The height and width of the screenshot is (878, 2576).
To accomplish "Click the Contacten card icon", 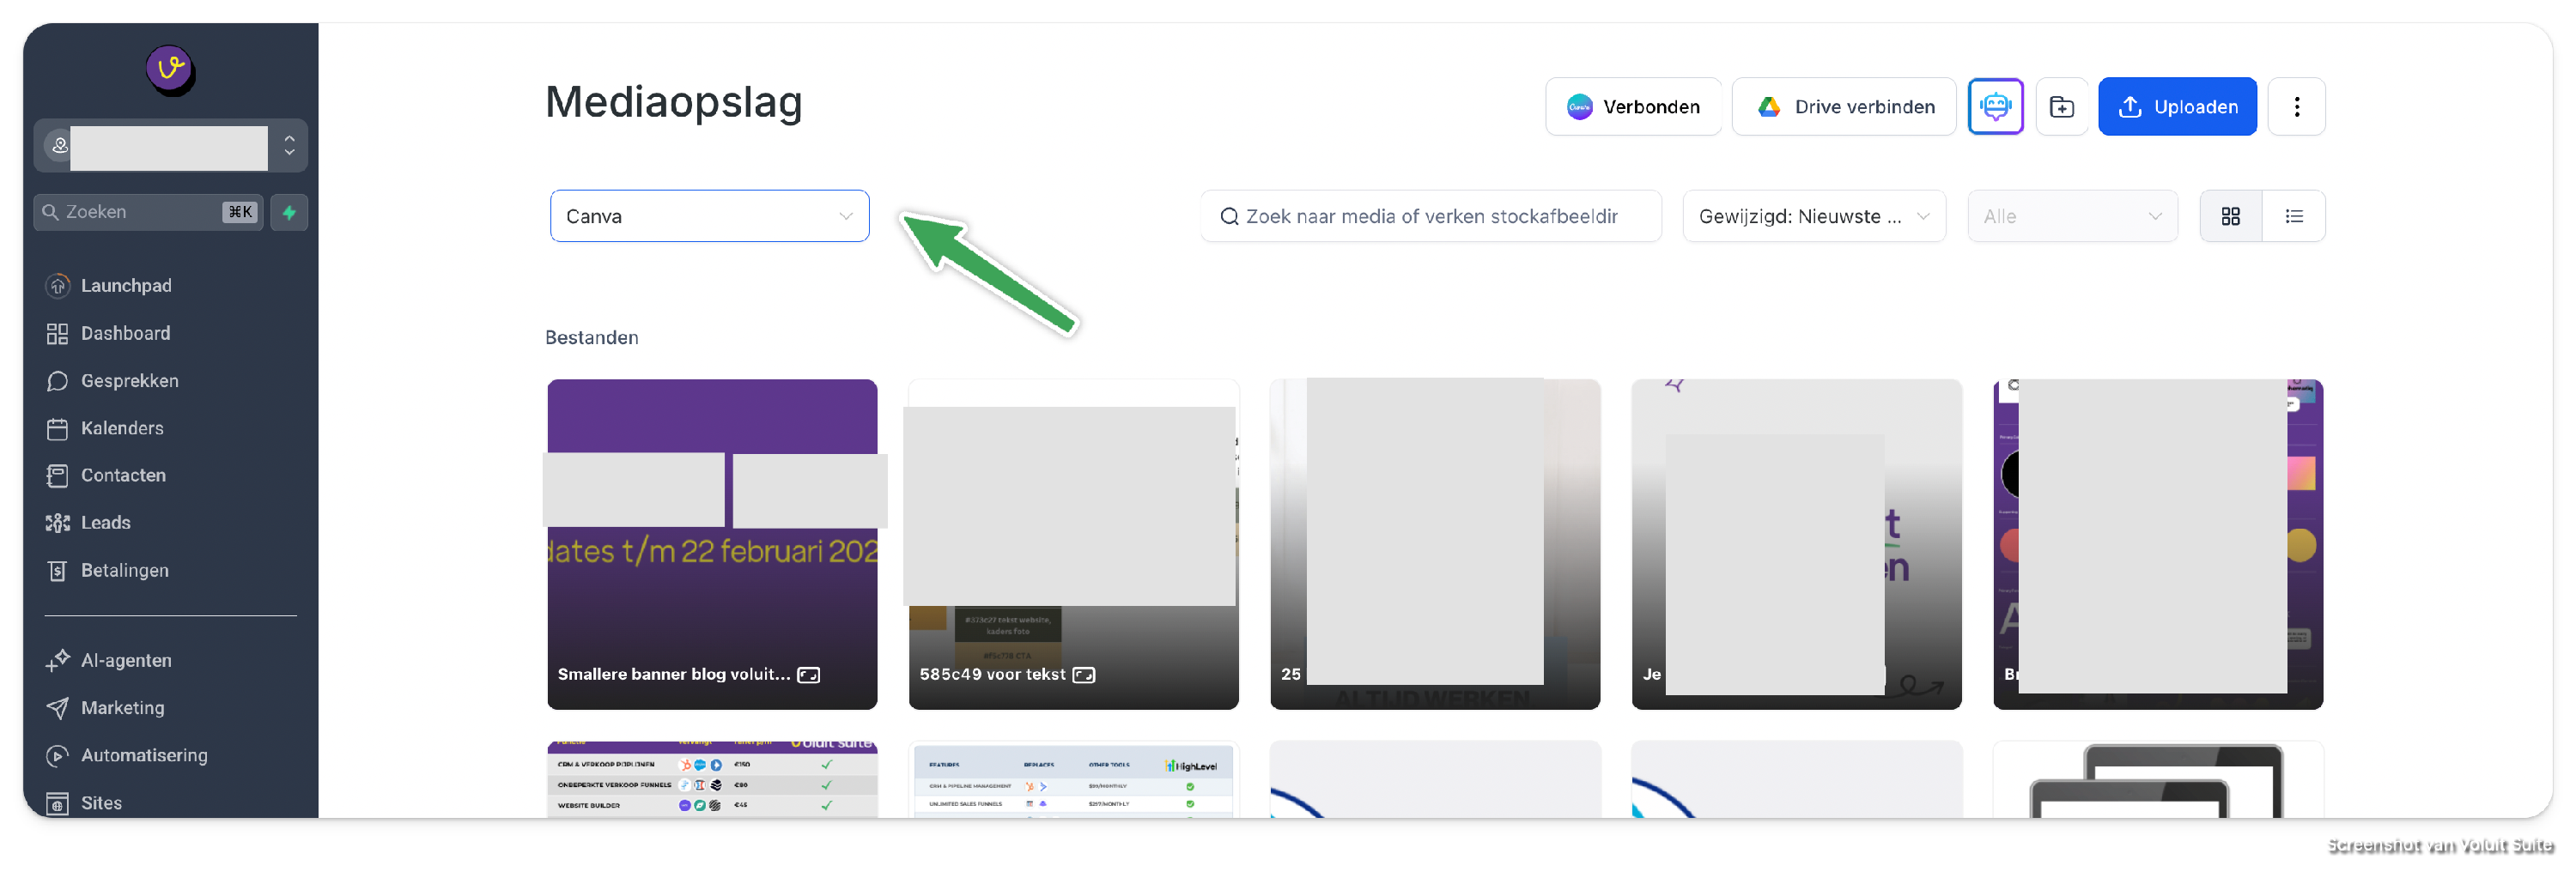I will 58,475.
